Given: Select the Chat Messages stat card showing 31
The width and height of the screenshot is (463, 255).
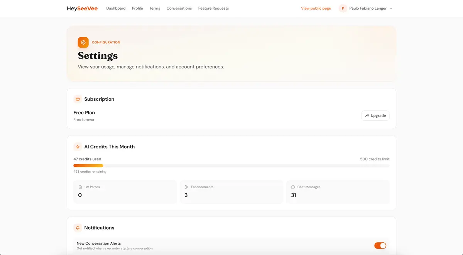Looking at the screenshot, I should [x=338, y=192].
